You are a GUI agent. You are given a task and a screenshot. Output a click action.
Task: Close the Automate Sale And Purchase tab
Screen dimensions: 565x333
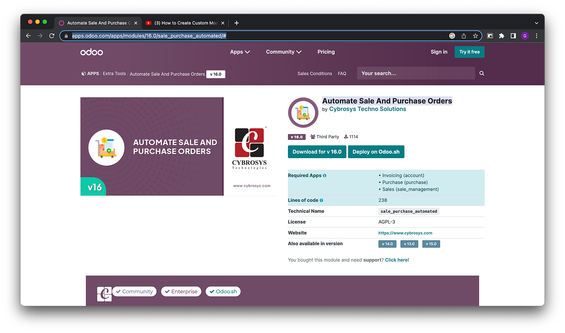[x=136, y=23]
